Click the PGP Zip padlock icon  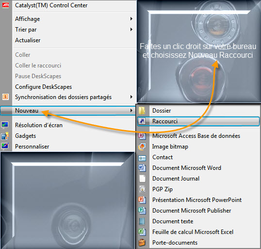[142, 189]
